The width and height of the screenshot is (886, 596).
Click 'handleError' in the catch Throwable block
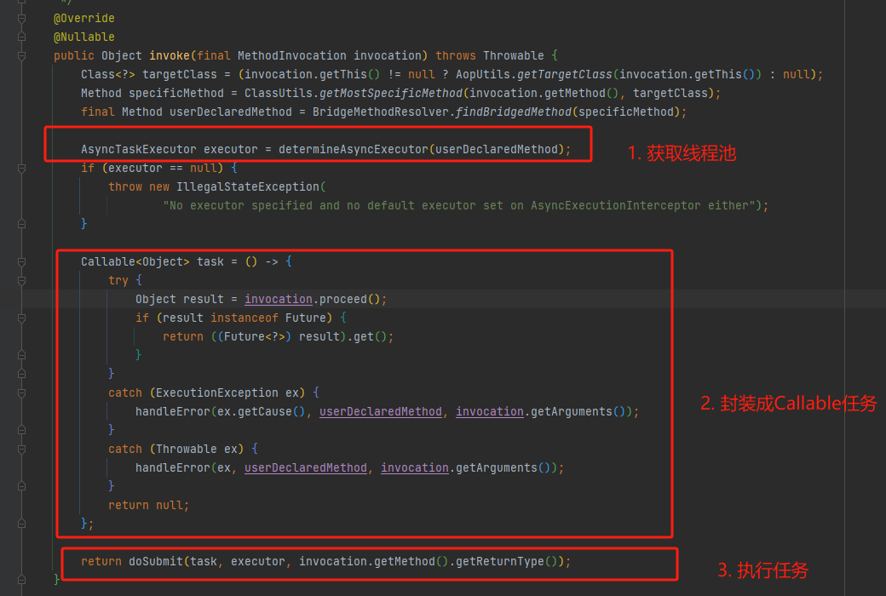pos(172,468)
